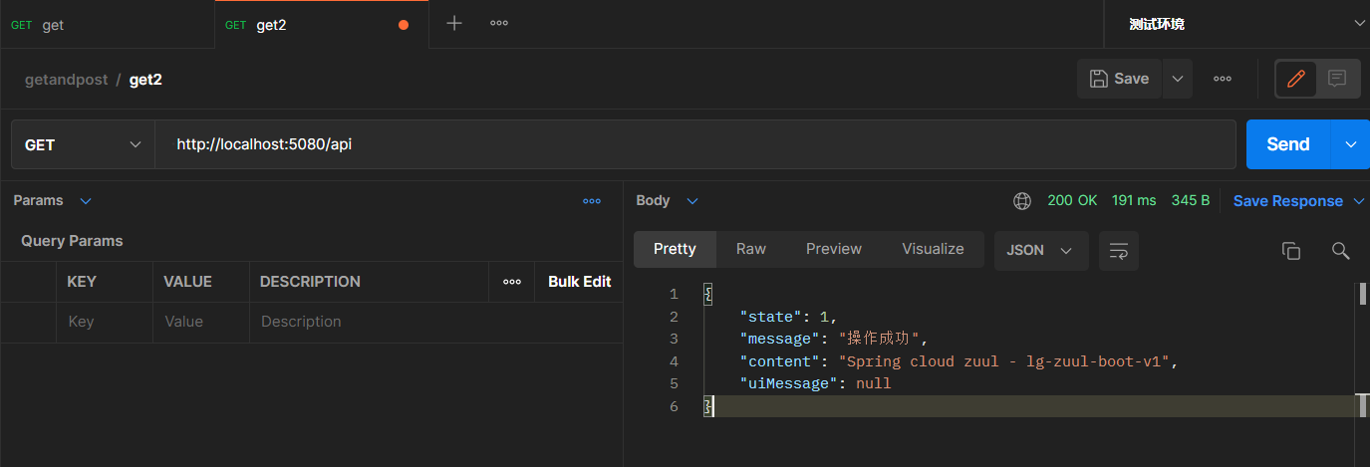The width and height of the screenshot is (1370, 467).
Task: Expand the Send button dropdown arrow
Action: pos(1350,144)
